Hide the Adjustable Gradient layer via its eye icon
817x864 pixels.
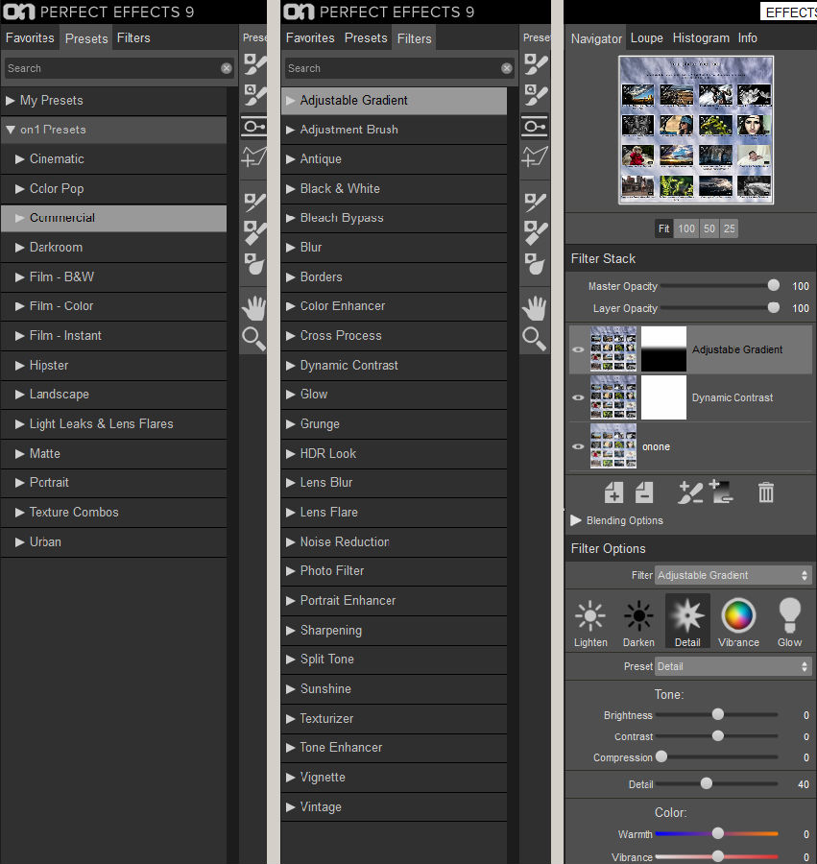coord(578,349)
